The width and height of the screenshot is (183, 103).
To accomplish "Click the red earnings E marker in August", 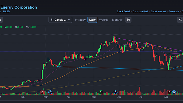I will [x=169, y=92].
